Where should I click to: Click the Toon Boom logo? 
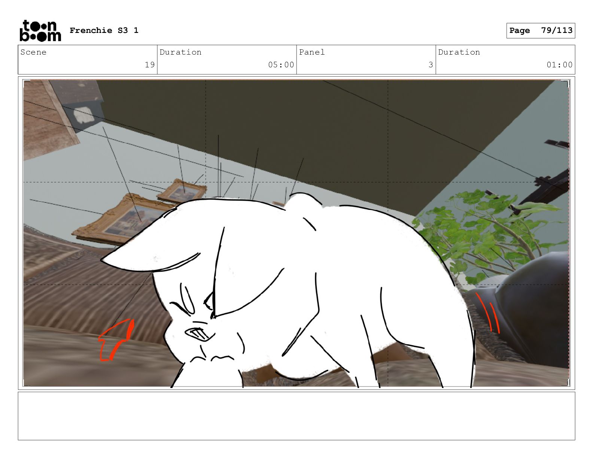click(40, 30)
